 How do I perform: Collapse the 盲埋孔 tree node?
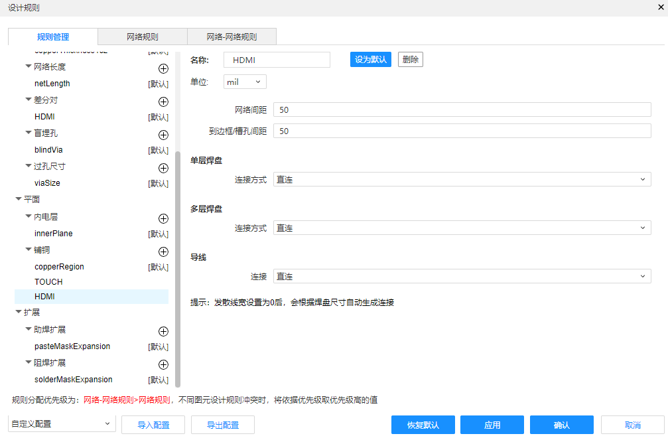pos(29,133)
